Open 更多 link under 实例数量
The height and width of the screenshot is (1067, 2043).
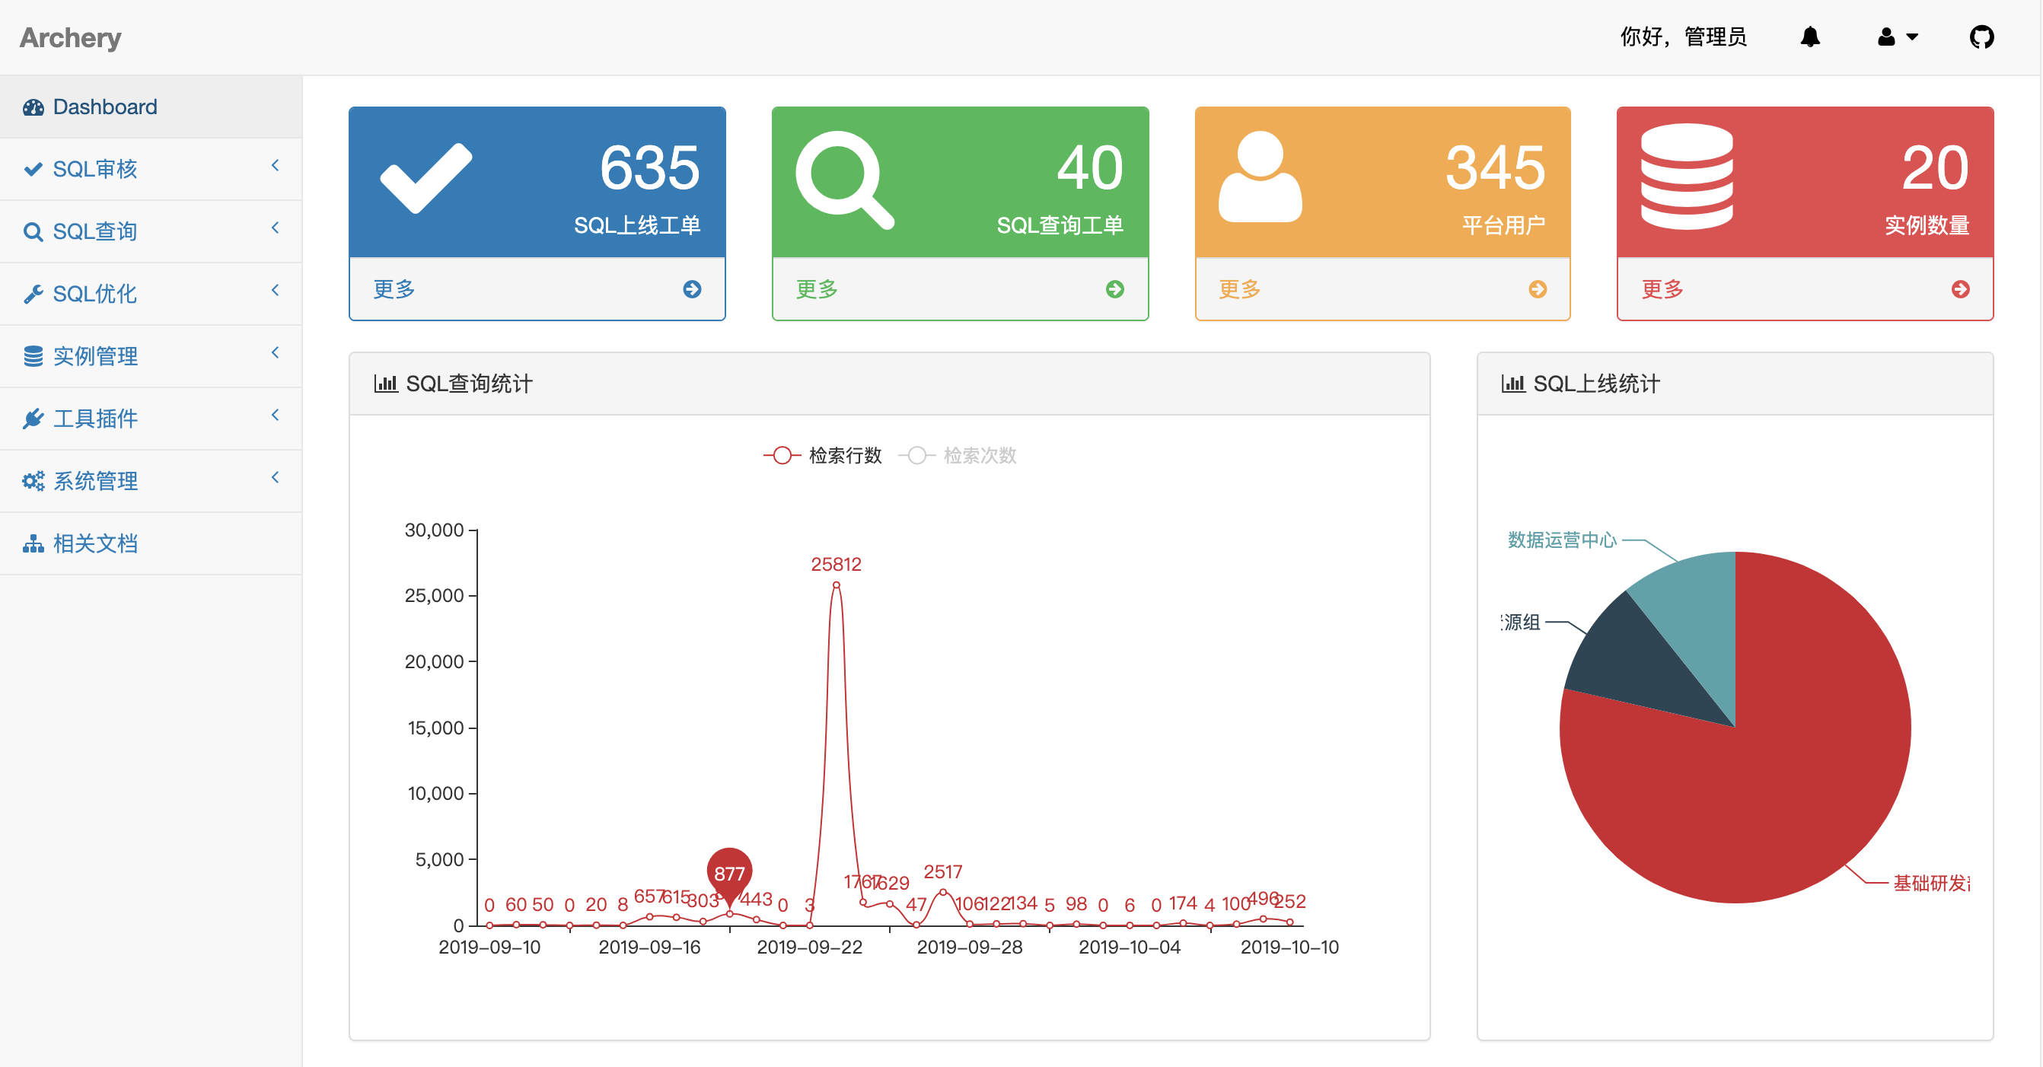(x=1662, y=289)
